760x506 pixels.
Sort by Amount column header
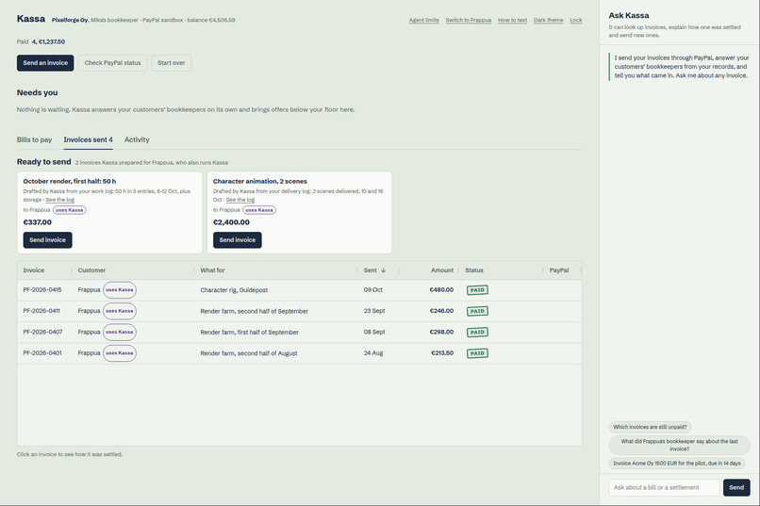tap(442, 270)
